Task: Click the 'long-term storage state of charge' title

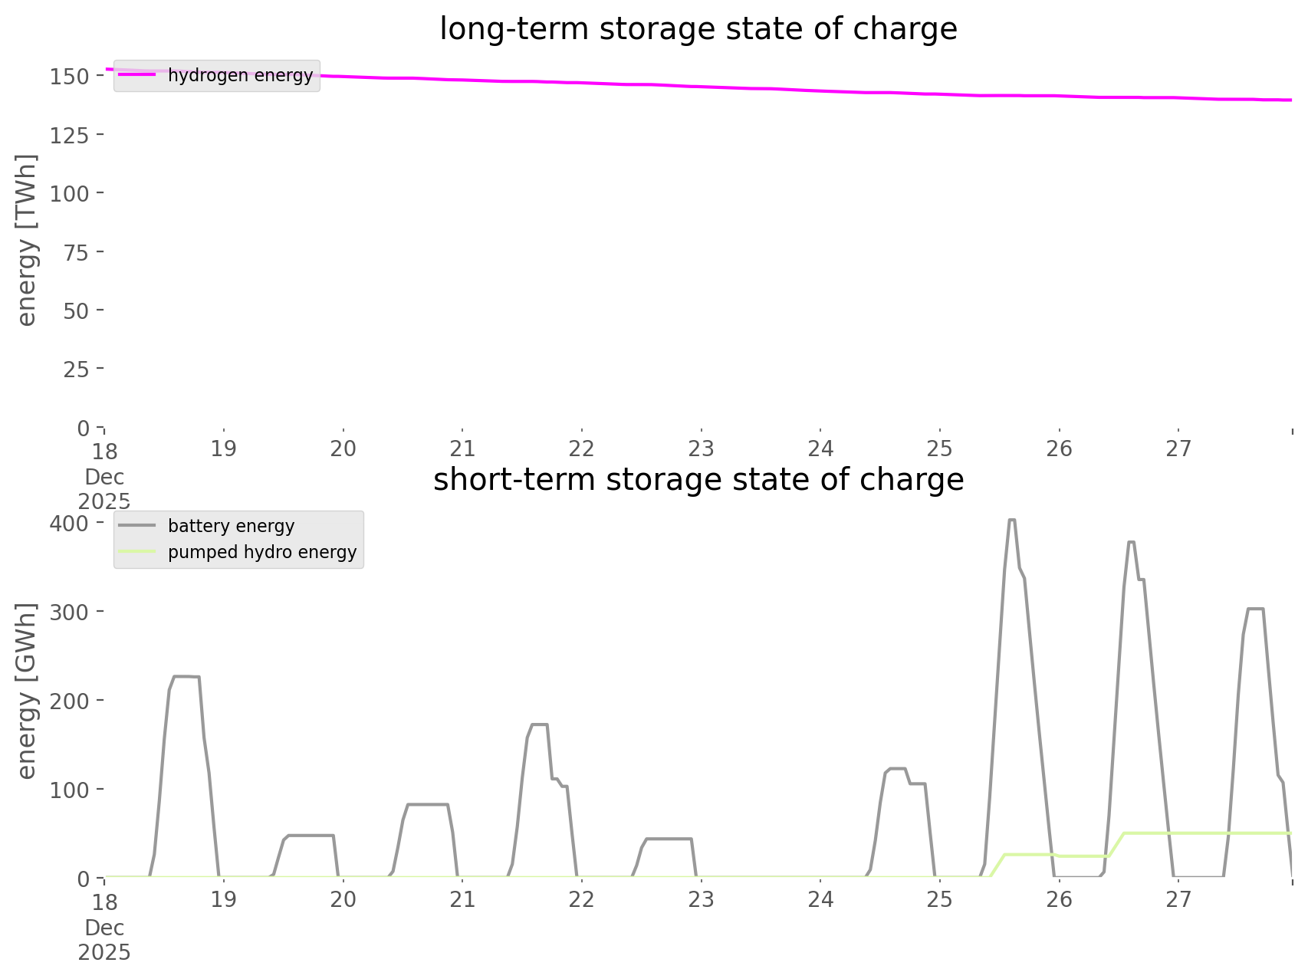Action: coord(698,29)
